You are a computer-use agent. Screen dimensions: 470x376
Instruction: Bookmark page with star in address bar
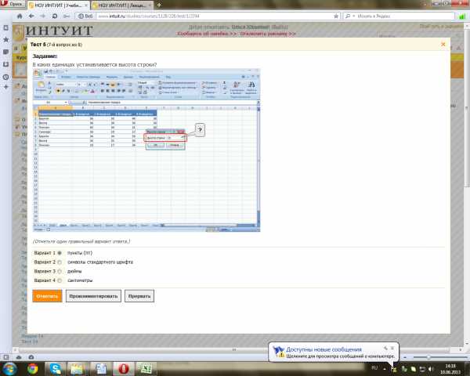(x=336, y=16)
